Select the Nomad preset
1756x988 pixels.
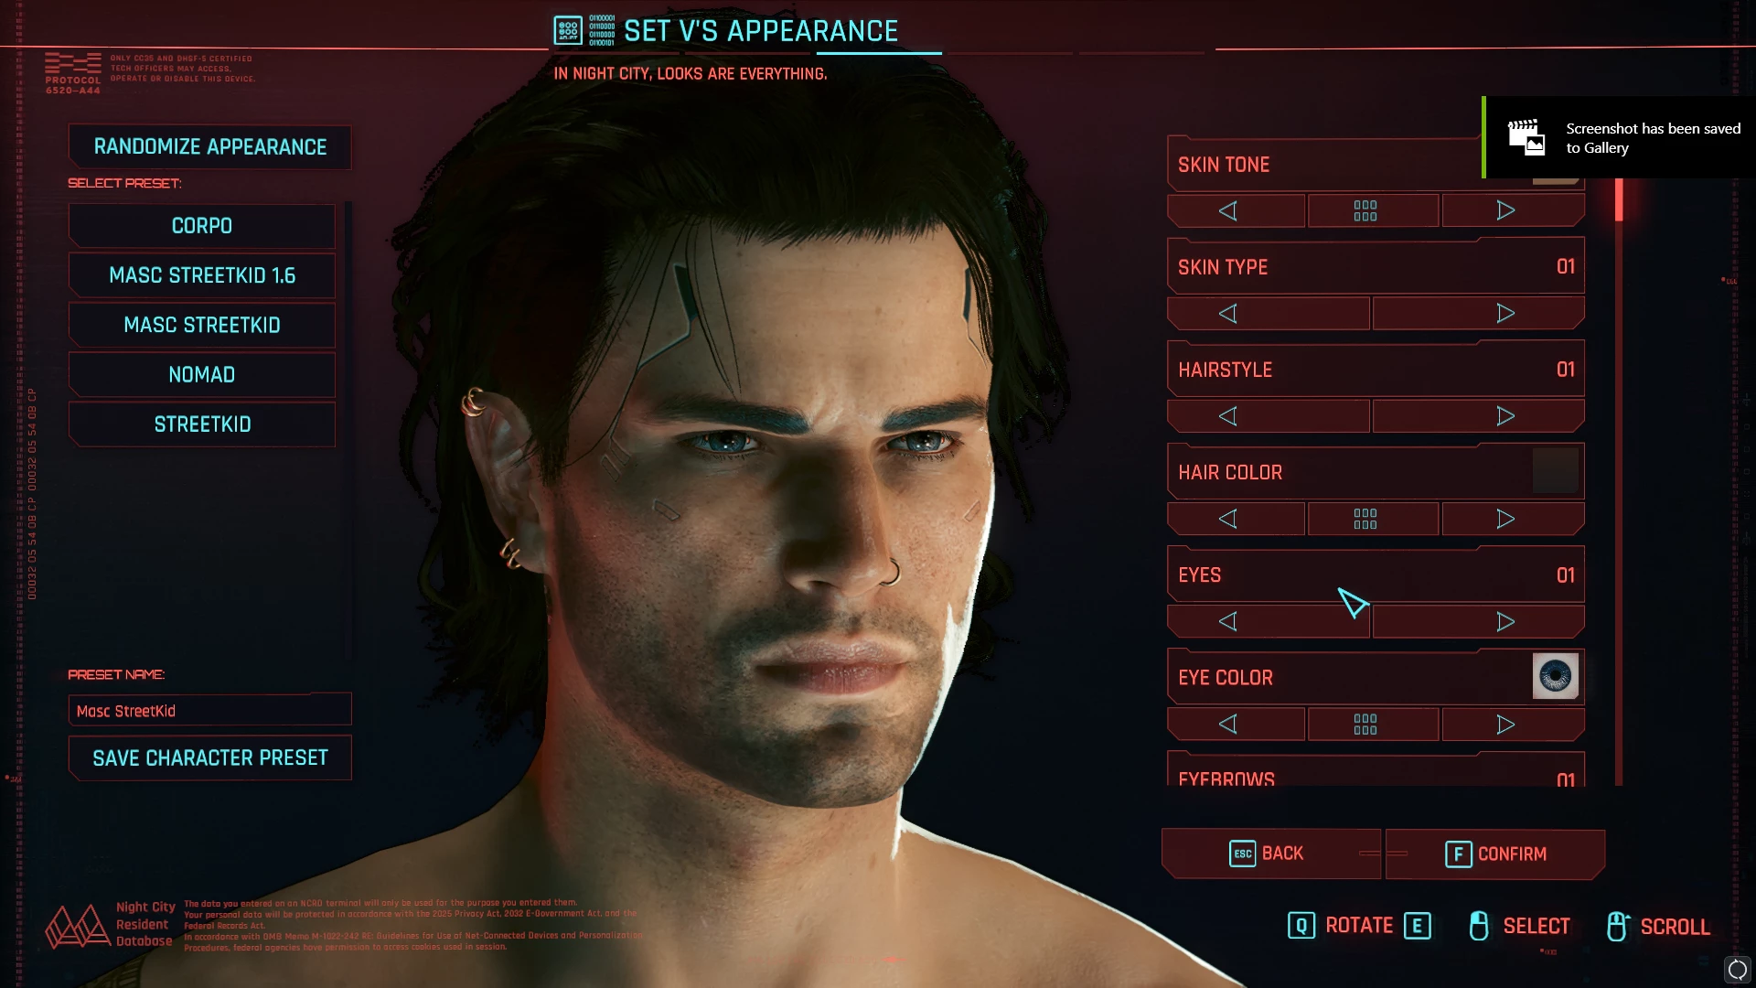202,375
